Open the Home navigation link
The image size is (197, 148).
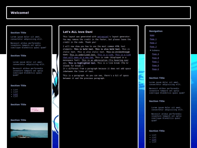coord(152,35)
